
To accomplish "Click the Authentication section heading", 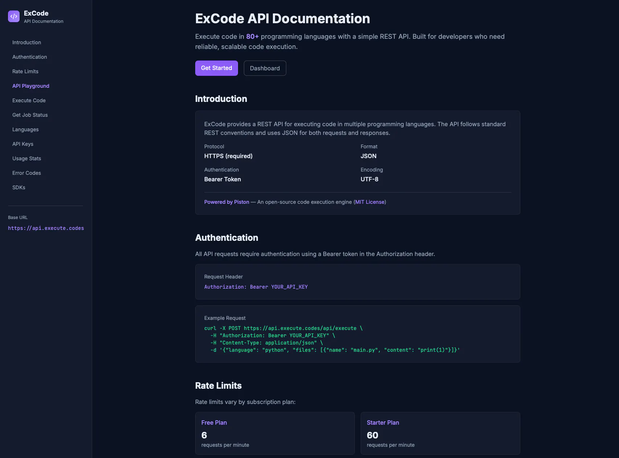I will (227, 238).
